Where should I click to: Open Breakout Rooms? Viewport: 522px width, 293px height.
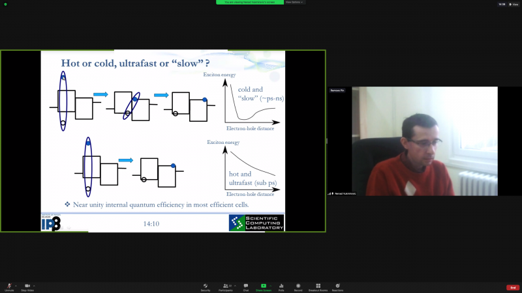pyautogui.click(x=318, y=286)
